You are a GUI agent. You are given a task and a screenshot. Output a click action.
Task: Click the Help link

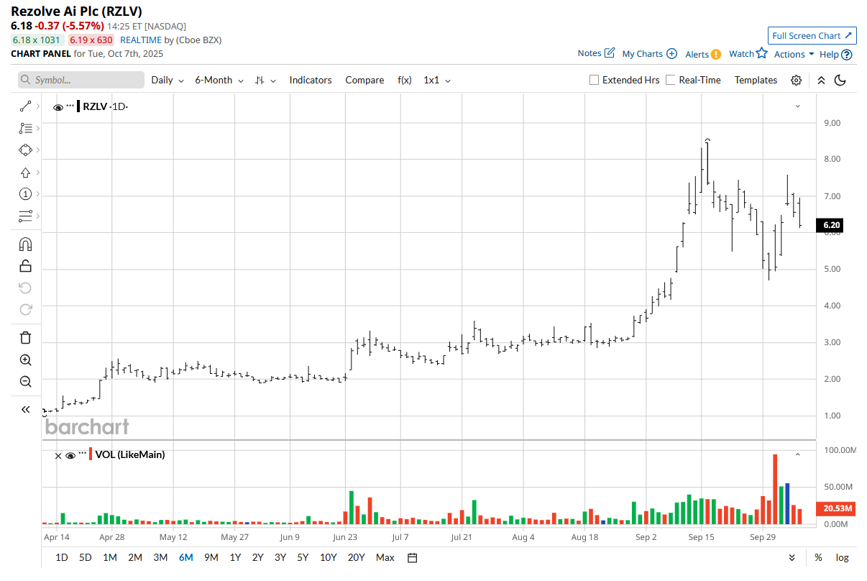coord(829,55)
